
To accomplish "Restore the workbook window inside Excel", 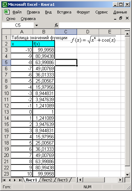I will pos(121,18).
